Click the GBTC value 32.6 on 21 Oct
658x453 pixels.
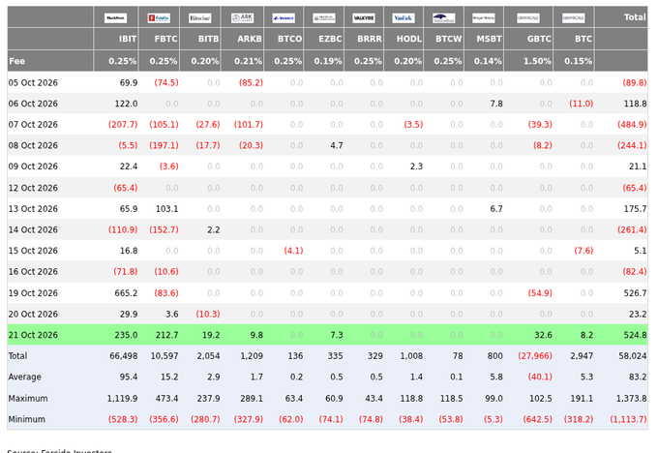[x=543, y=335]
